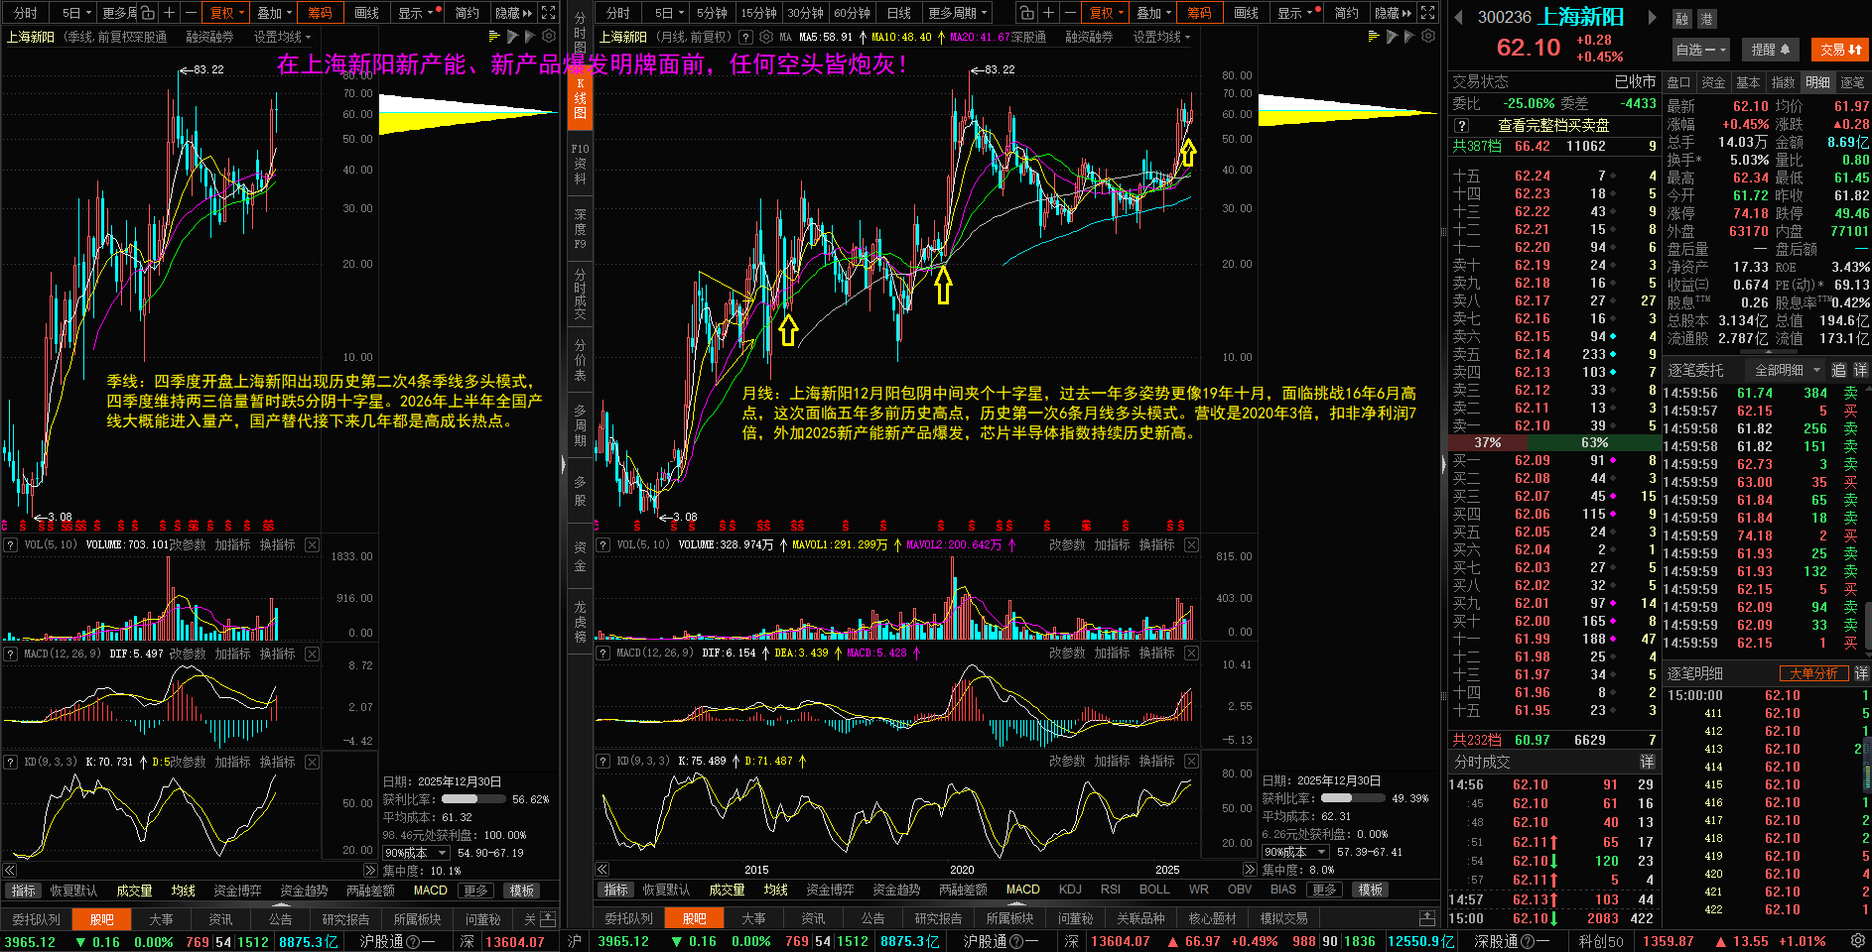Toggle 筹码 chip distribution on right chart
Viewport: 1872px width, 952px height.
[1199, 13]
